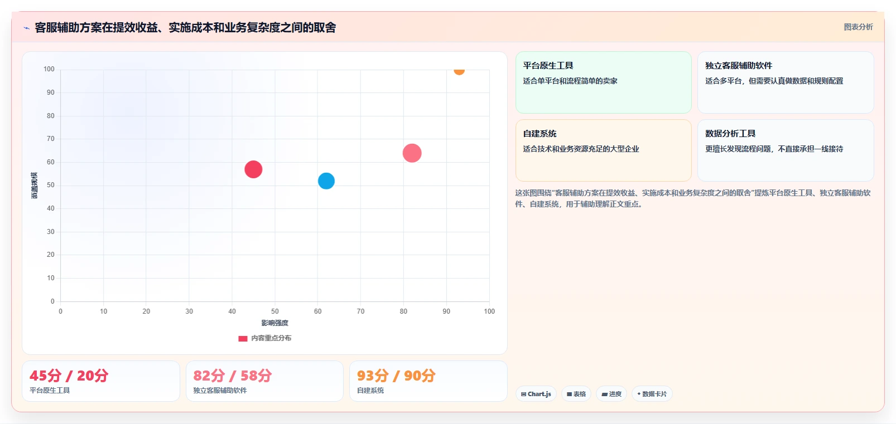
Task: Open the 数据分析工具 info card
Action: [x=786, y=150]
